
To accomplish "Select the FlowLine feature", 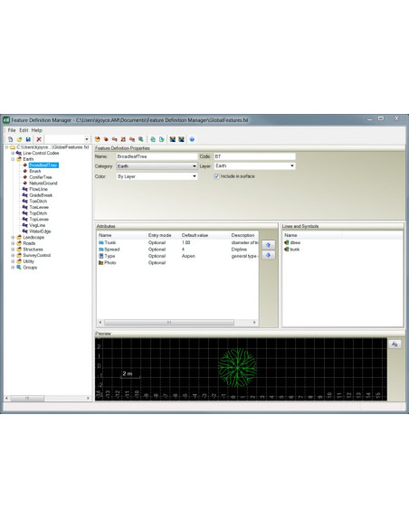I will (x=38, y=189).
